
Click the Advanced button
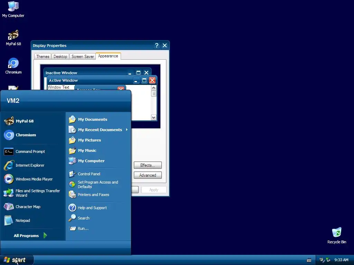coord(148,175)
